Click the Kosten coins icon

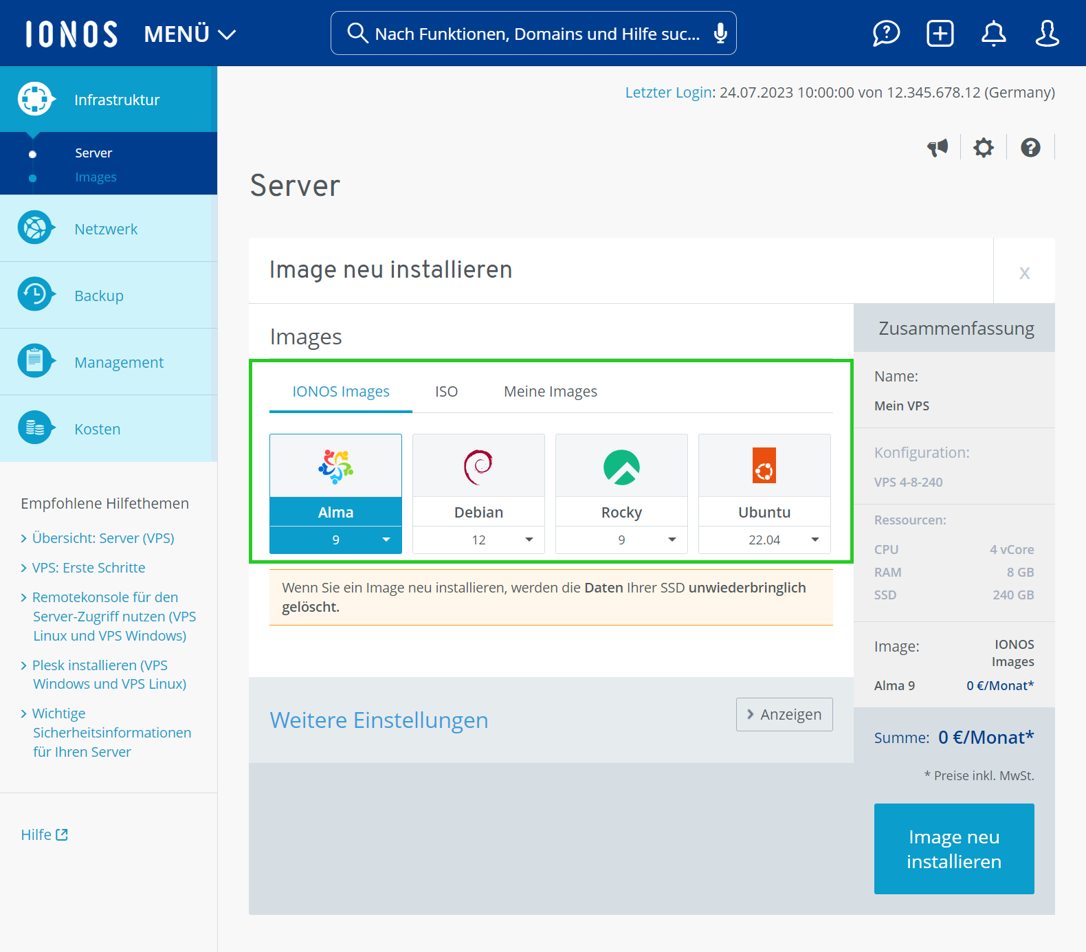pos(35,428)
